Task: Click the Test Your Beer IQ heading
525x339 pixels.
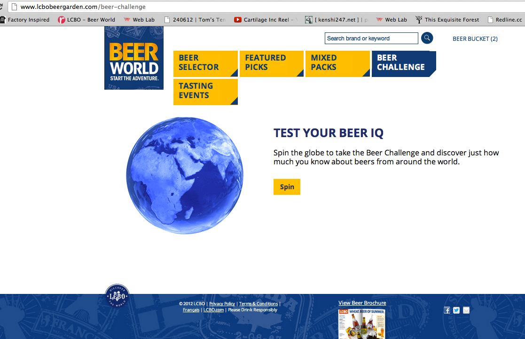Action: click(x=329, y=133)
